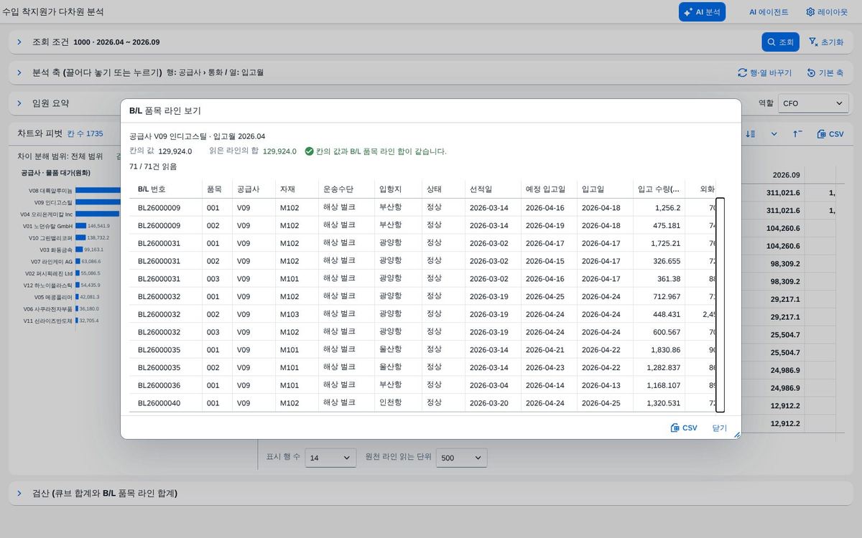Export modal lines with the CSV icon
Screen dimensions: 862x538
684,428
